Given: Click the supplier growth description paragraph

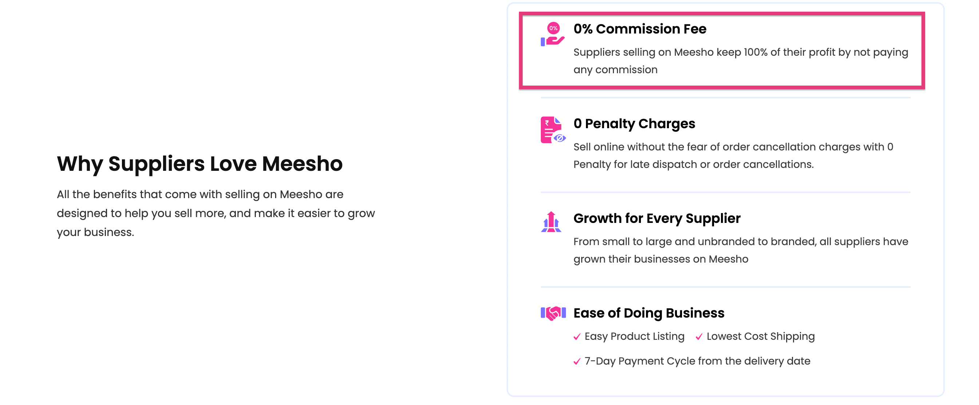Looking at the screenshot, I should coord(741,250).
